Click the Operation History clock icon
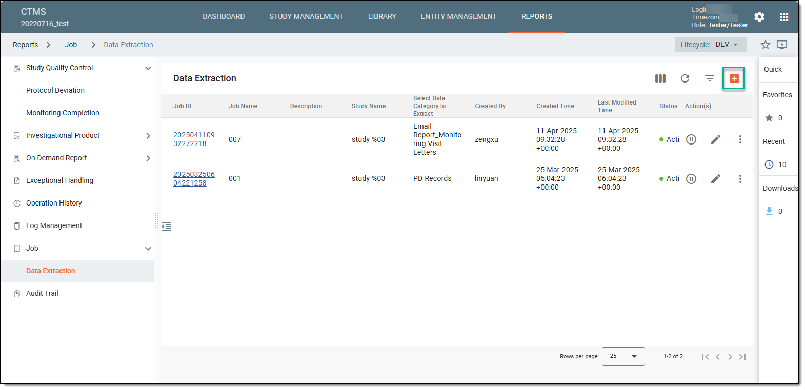Viewport: 805px width, 390px height. 17,203
